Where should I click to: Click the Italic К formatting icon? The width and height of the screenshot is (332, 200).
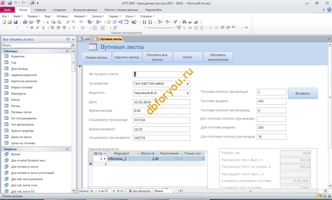pyautogui.click(x=37, y=28)
